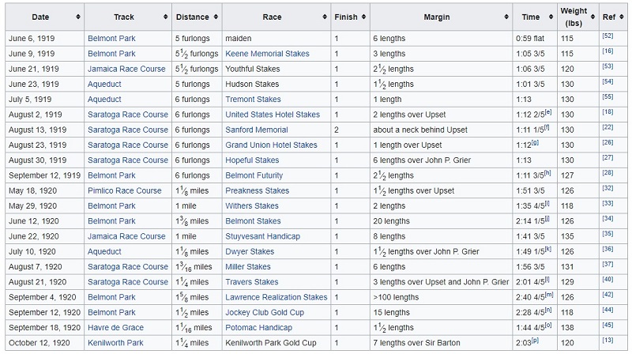Select the '>100 lengths' margin cell
Screen dimensions: 632x354
[441, 298]
